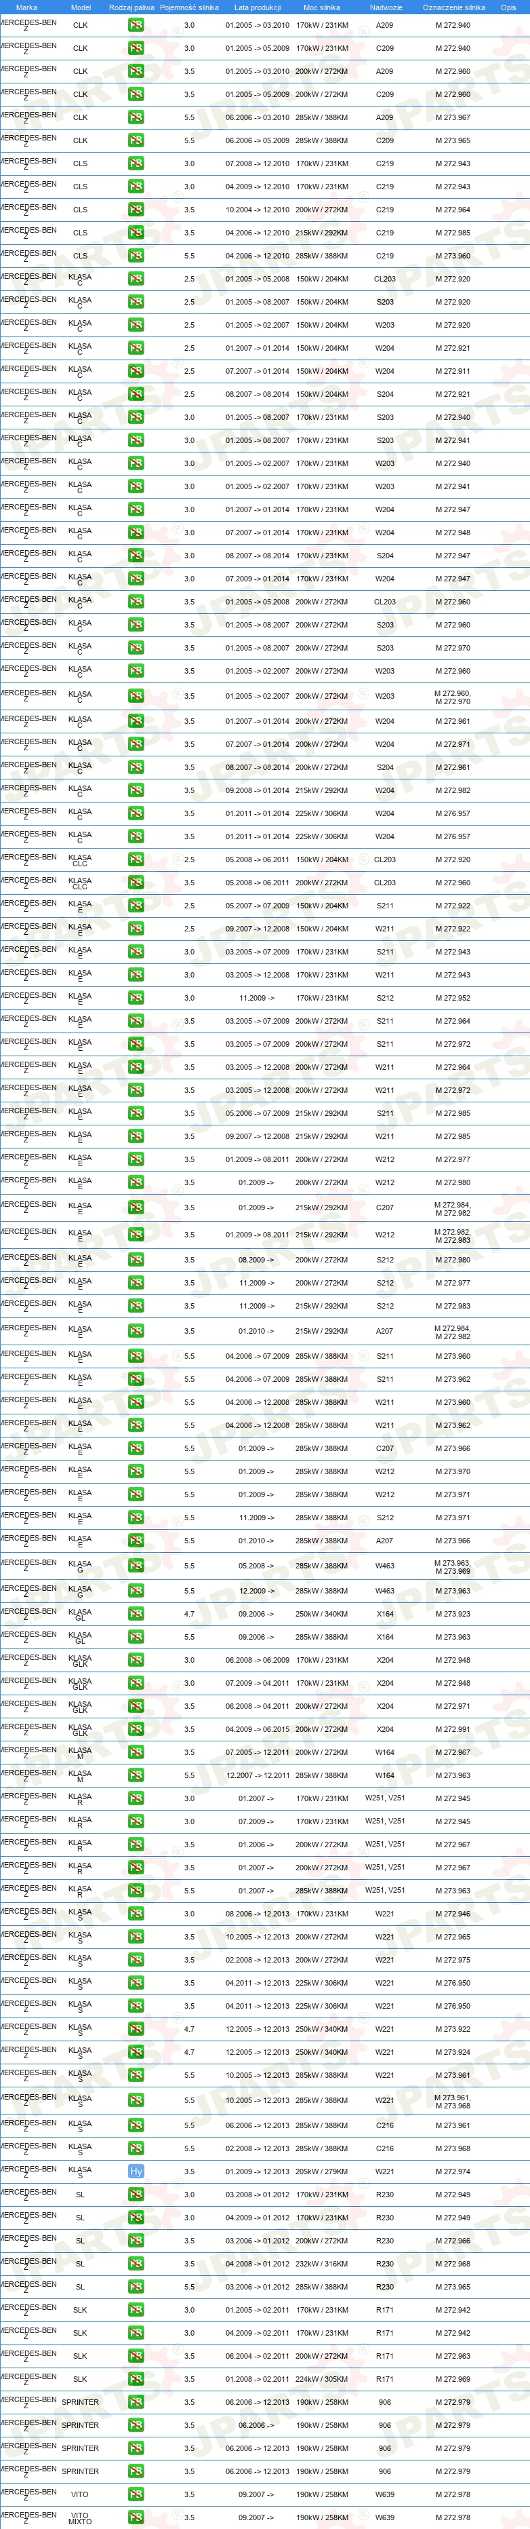Click the VITO MIXTO model cell
Screen dimensions: 530x2529
(x=81, y=2518)
